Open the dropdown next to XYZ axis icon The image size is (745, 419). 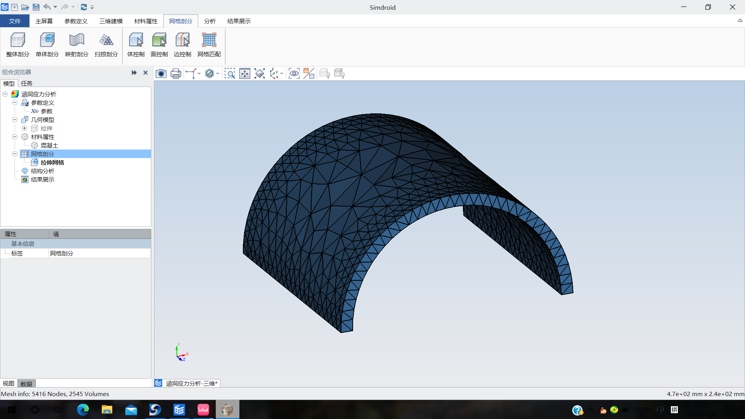point(282,73)
